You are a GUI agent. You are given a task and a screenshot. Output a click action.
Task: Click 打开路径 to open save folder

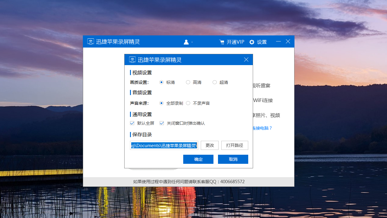(x=235, y=145)
